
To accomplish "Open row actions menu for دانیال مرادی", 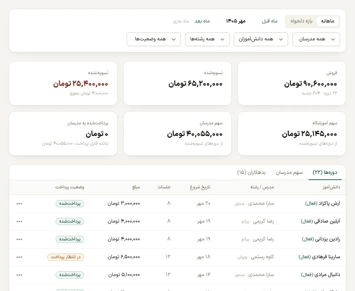I will coord(19,275).
